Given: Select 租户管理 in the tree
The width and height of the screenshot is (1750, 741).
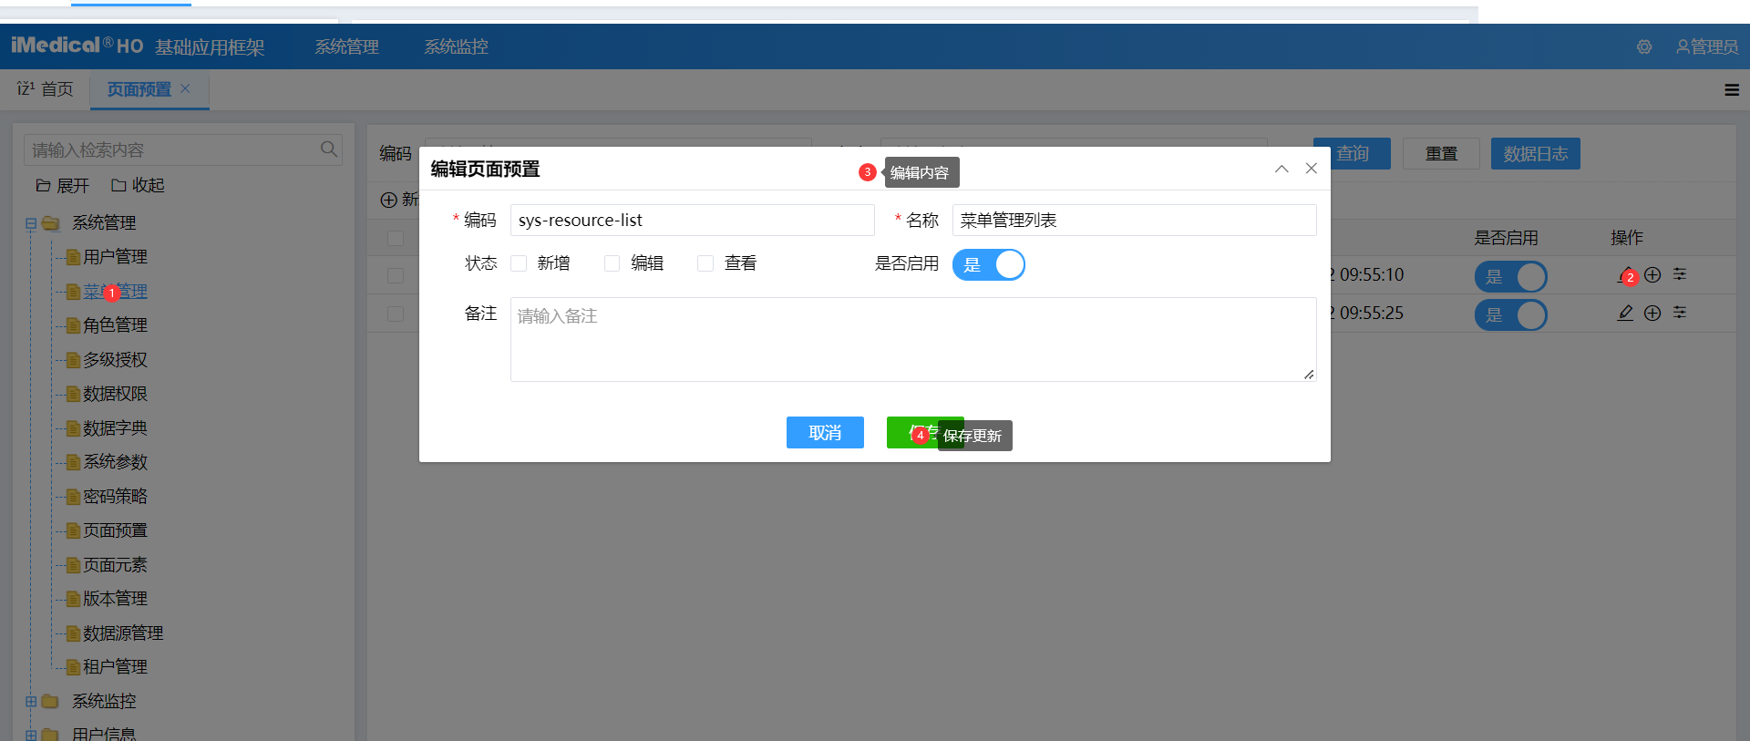Looking at the screenshot, I should [115, 667].
